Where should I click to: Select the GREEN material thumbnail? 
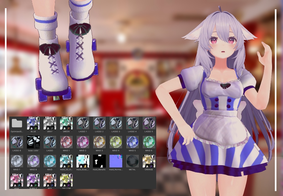pos(66,123)
